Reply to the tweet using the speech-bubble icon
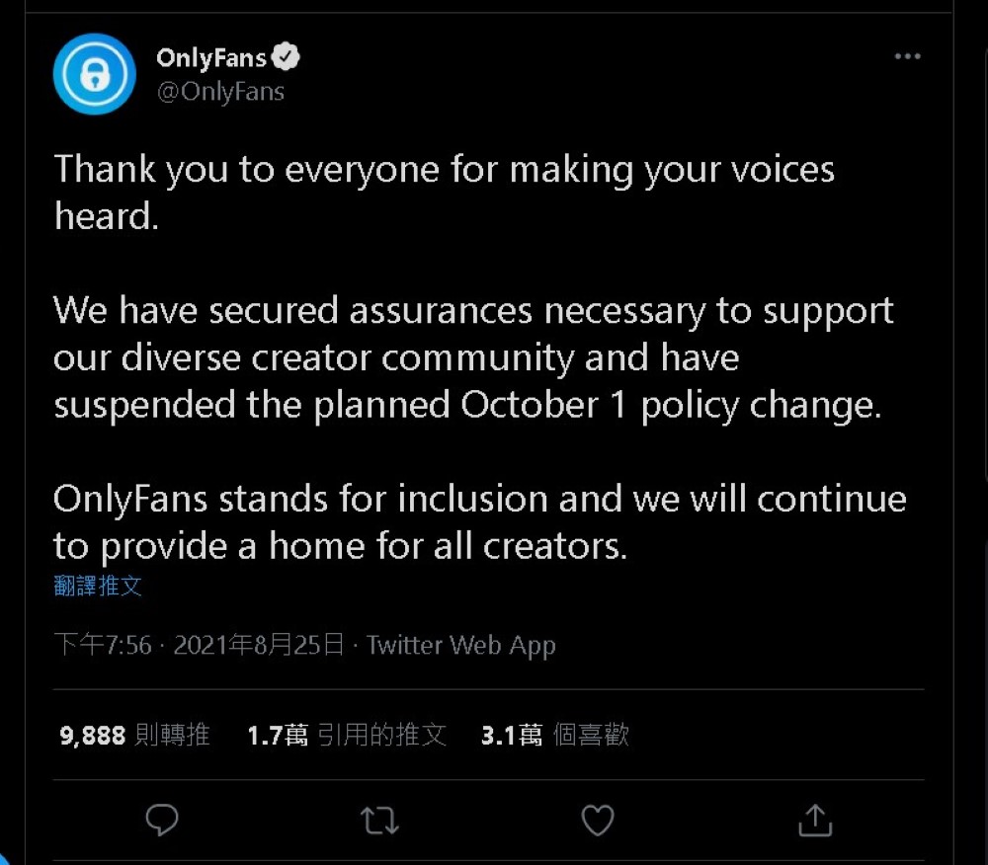The height and width of the screenshot is (865, 988). point(162,820)
